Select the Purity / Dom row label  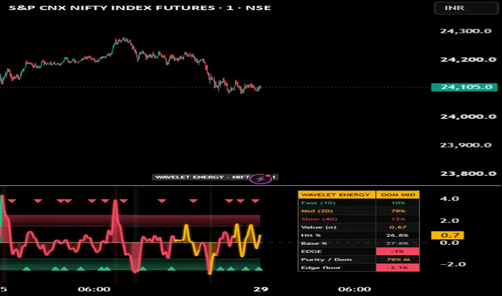(326, 259)
